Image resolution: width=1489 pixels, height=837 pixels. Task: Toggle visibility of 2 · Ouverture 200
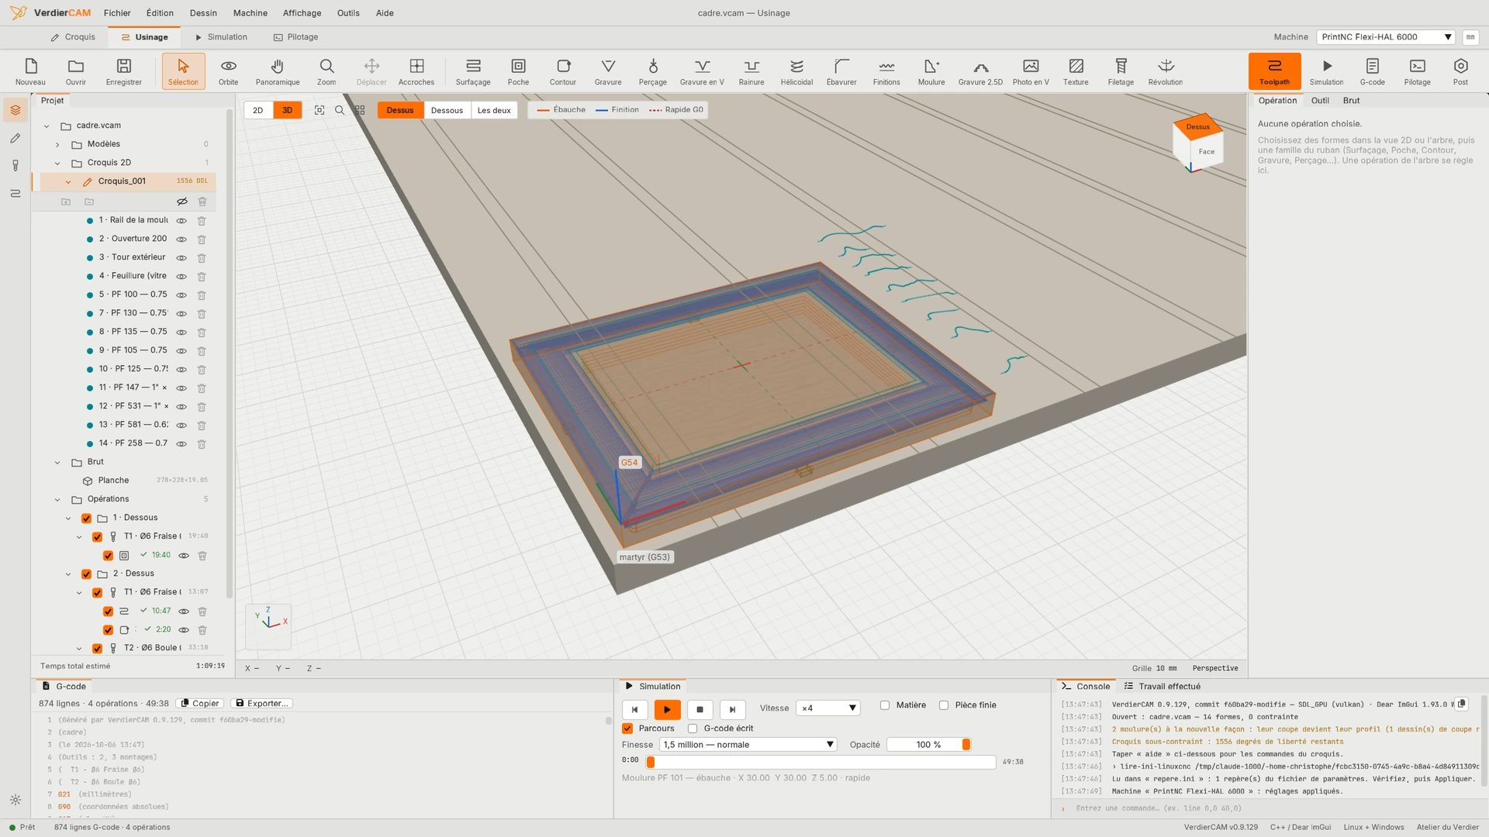coord(181,239)
